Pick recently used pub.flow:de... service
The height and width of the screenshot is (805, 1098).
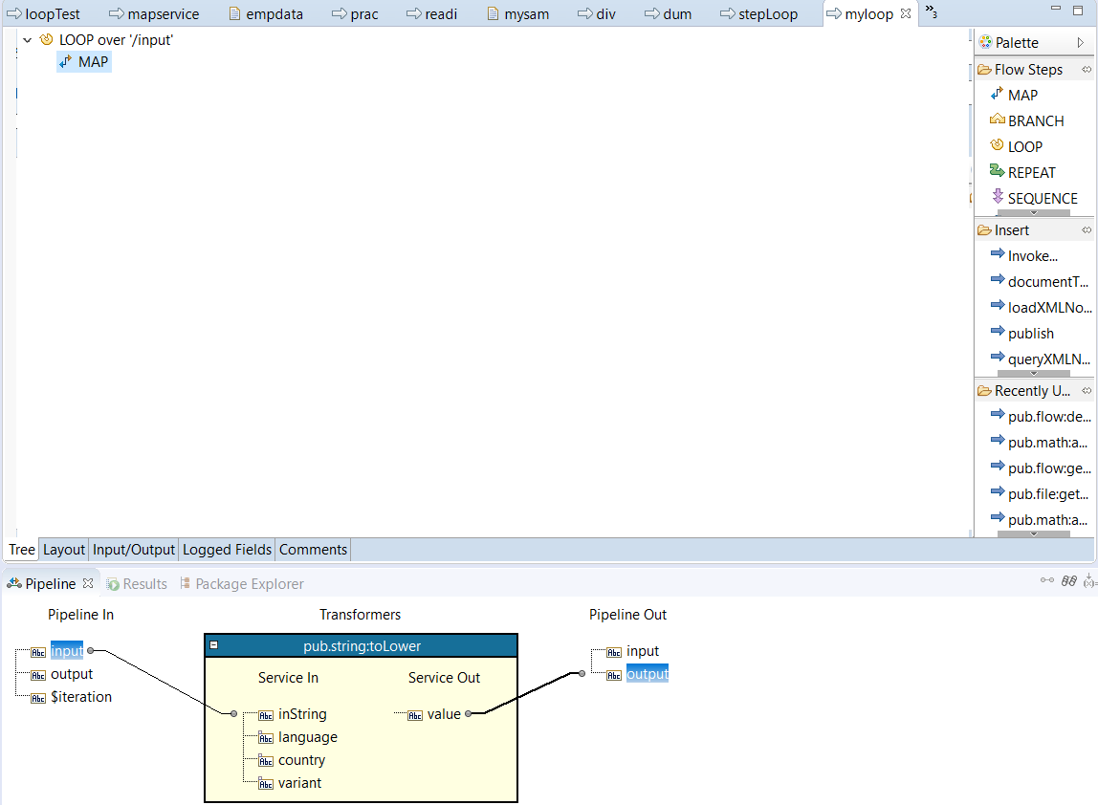(1042, 417)
